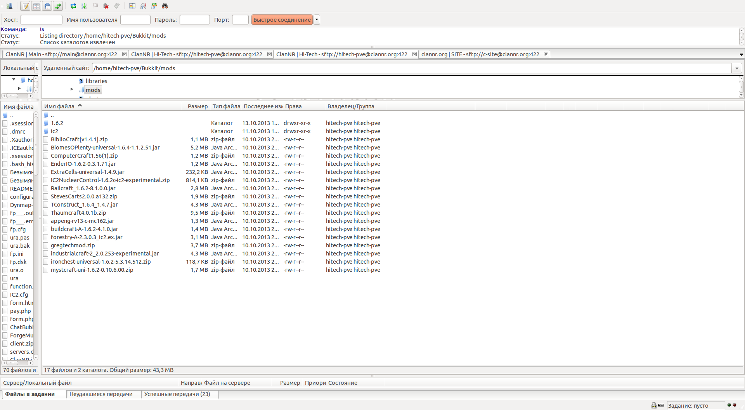The height and width of the screenshot is (410, 745).
Task: Close the ClanNR Main connection tab
Action: 124,54
